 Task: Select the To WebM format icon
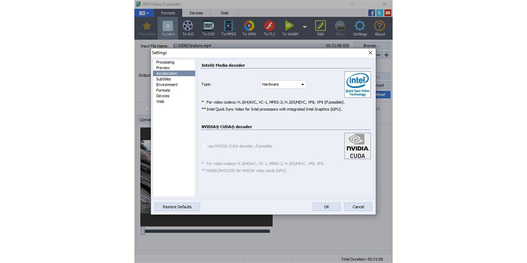coord(289,28)
